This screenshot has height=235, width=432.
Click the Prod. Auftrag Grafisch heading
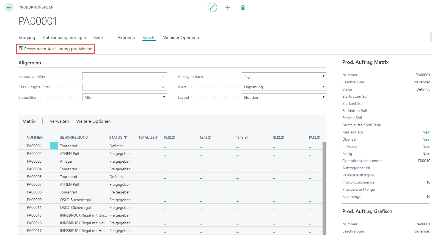coord(367,211)
